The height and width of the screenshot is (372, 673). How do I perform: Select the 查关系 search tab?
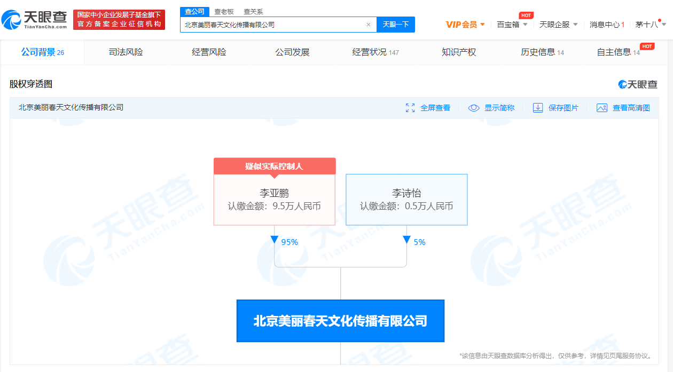click(x=253, y=12)
